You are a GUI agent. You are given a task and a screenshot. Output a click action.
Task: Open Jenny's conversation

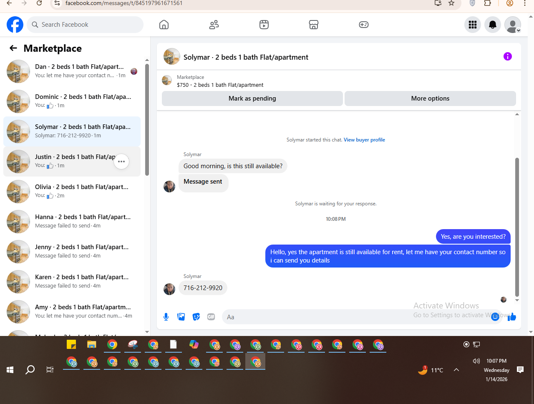[72, 252]
